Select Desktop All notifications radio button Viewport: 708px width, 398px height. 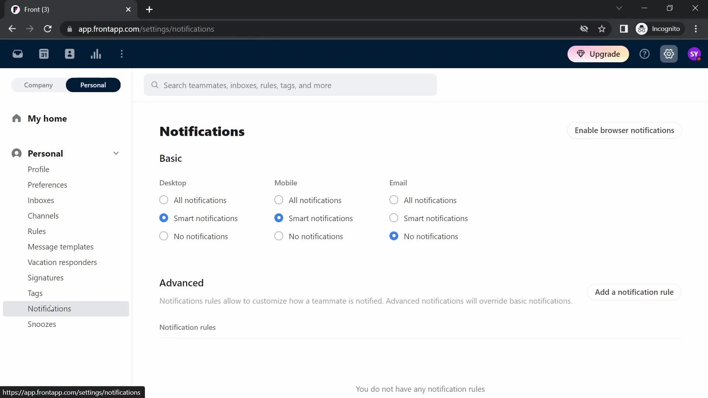pos(163,200)
